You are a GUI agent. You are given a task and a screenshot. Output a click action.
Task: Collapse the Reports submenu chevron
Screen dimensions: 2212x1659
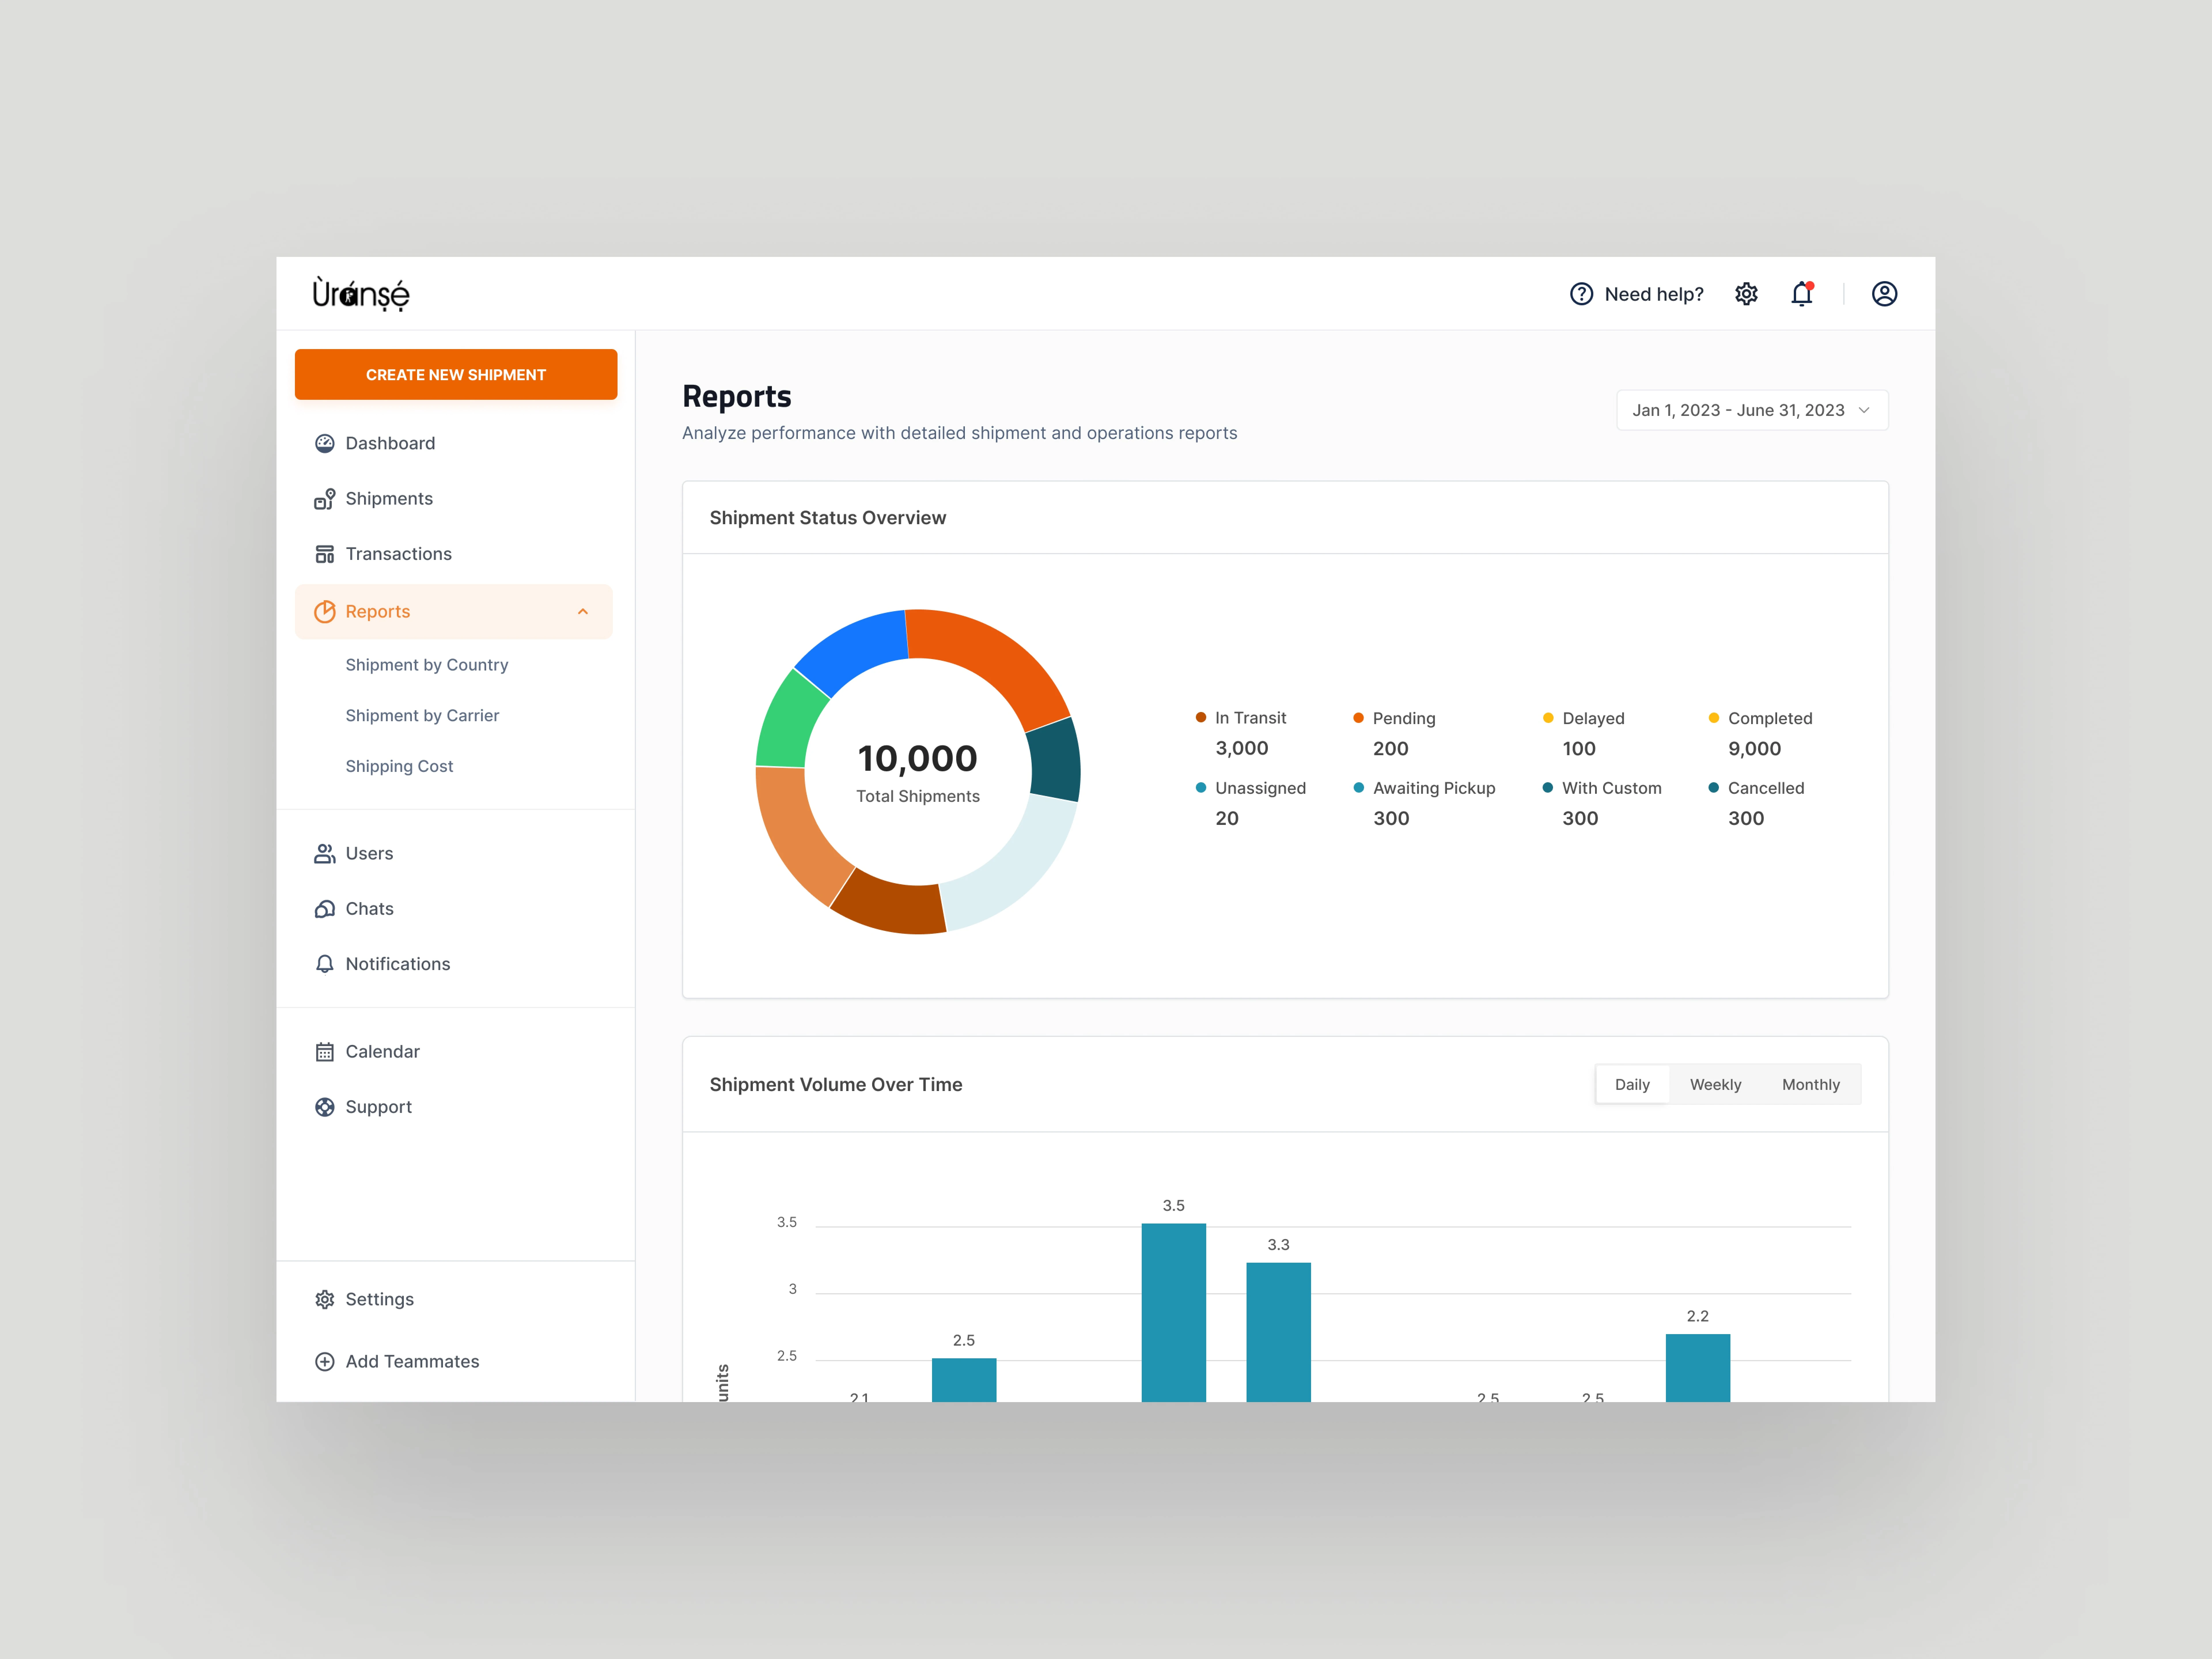pyautogui.click(x=583, y=612)
